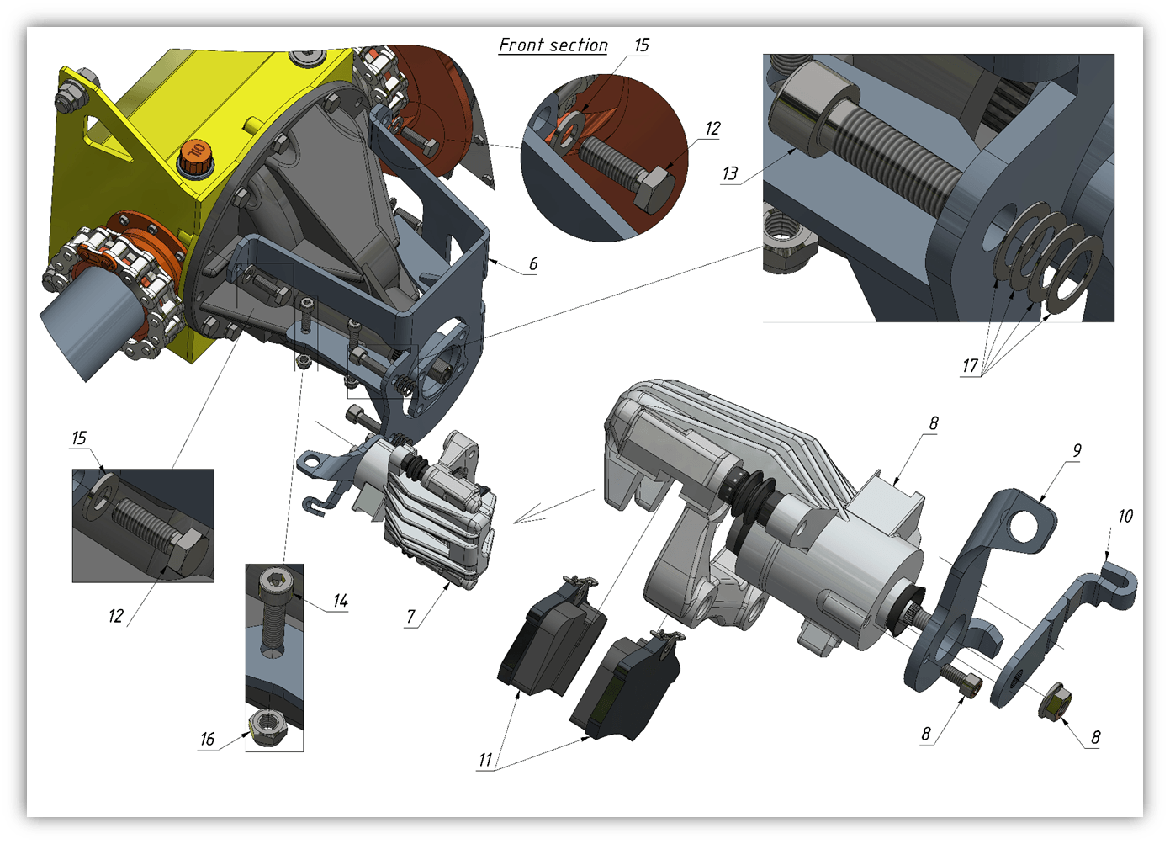Select the upper brake pad in exploded view

tap(553, 637)
